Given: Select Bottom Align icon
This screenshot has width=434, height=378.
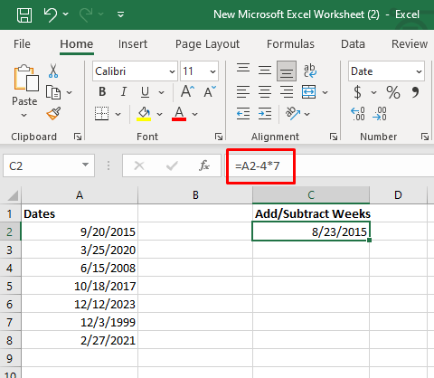Looking at the screenshot, I should (287, 71).
